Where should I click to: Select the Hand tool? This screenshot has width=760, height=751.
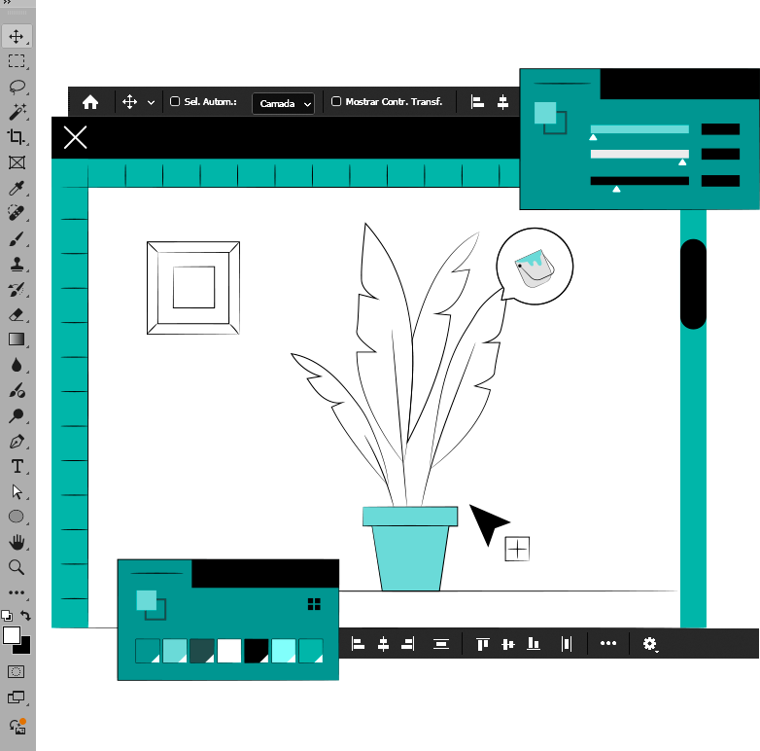click(x=17, y=542)
